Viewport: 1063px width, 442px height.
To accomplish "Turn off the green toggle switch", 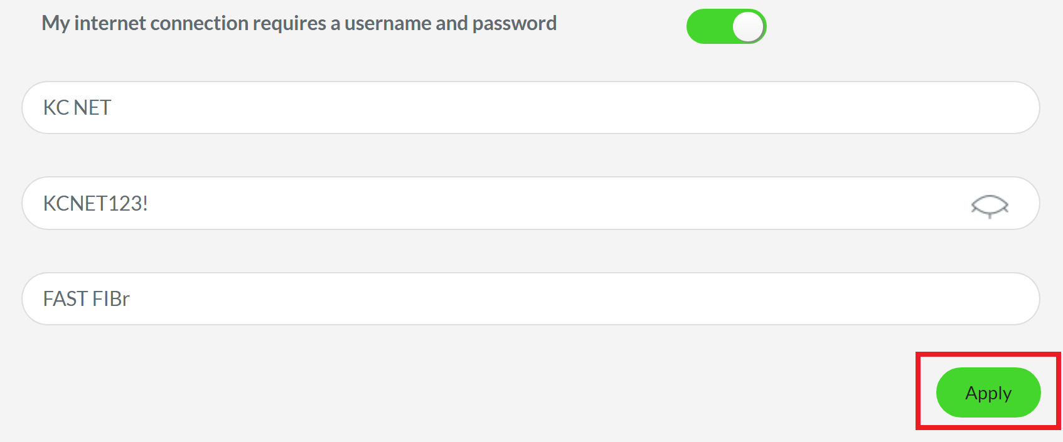I will (726, 26).
